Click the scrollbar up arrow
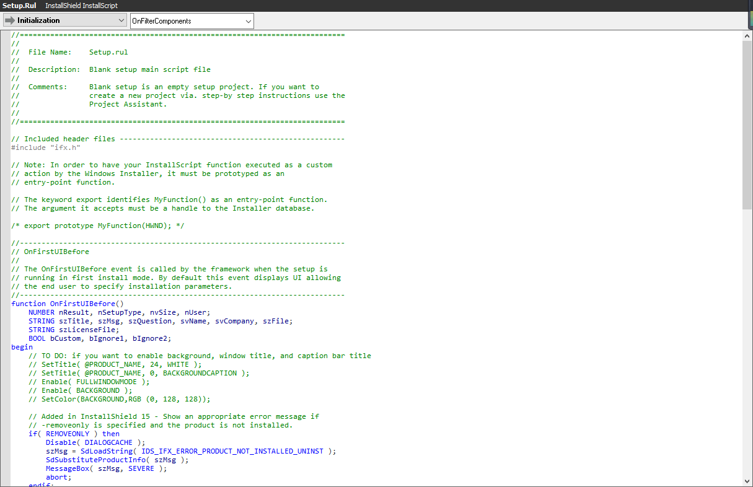Viewport: 753px width, 487px height. (747, 35)
